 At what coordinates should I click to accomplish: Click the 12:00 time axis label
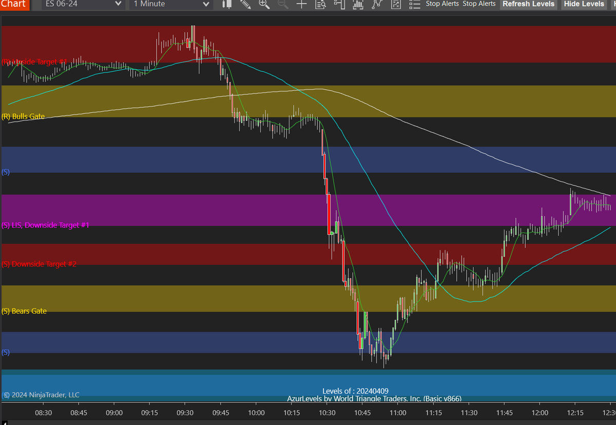click(540, 413)
